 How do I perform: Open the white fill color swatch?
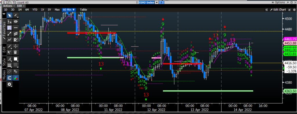pyautogui.click(x=16, y=59)
